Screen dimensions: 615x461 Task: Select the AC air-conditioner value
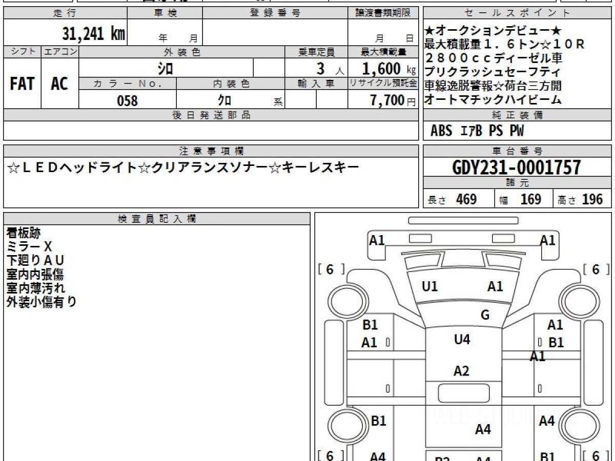[x=59, y=84]
